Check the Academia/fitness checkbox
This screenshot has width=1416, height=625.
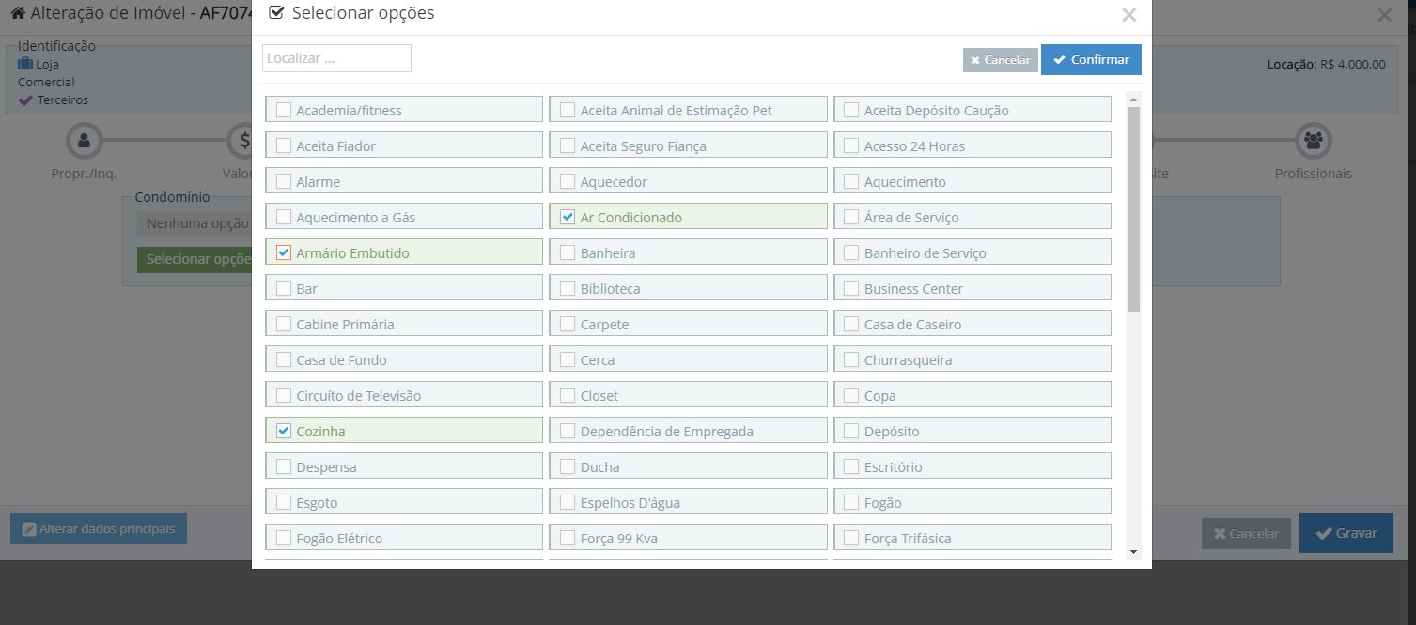tap(284, 110)
